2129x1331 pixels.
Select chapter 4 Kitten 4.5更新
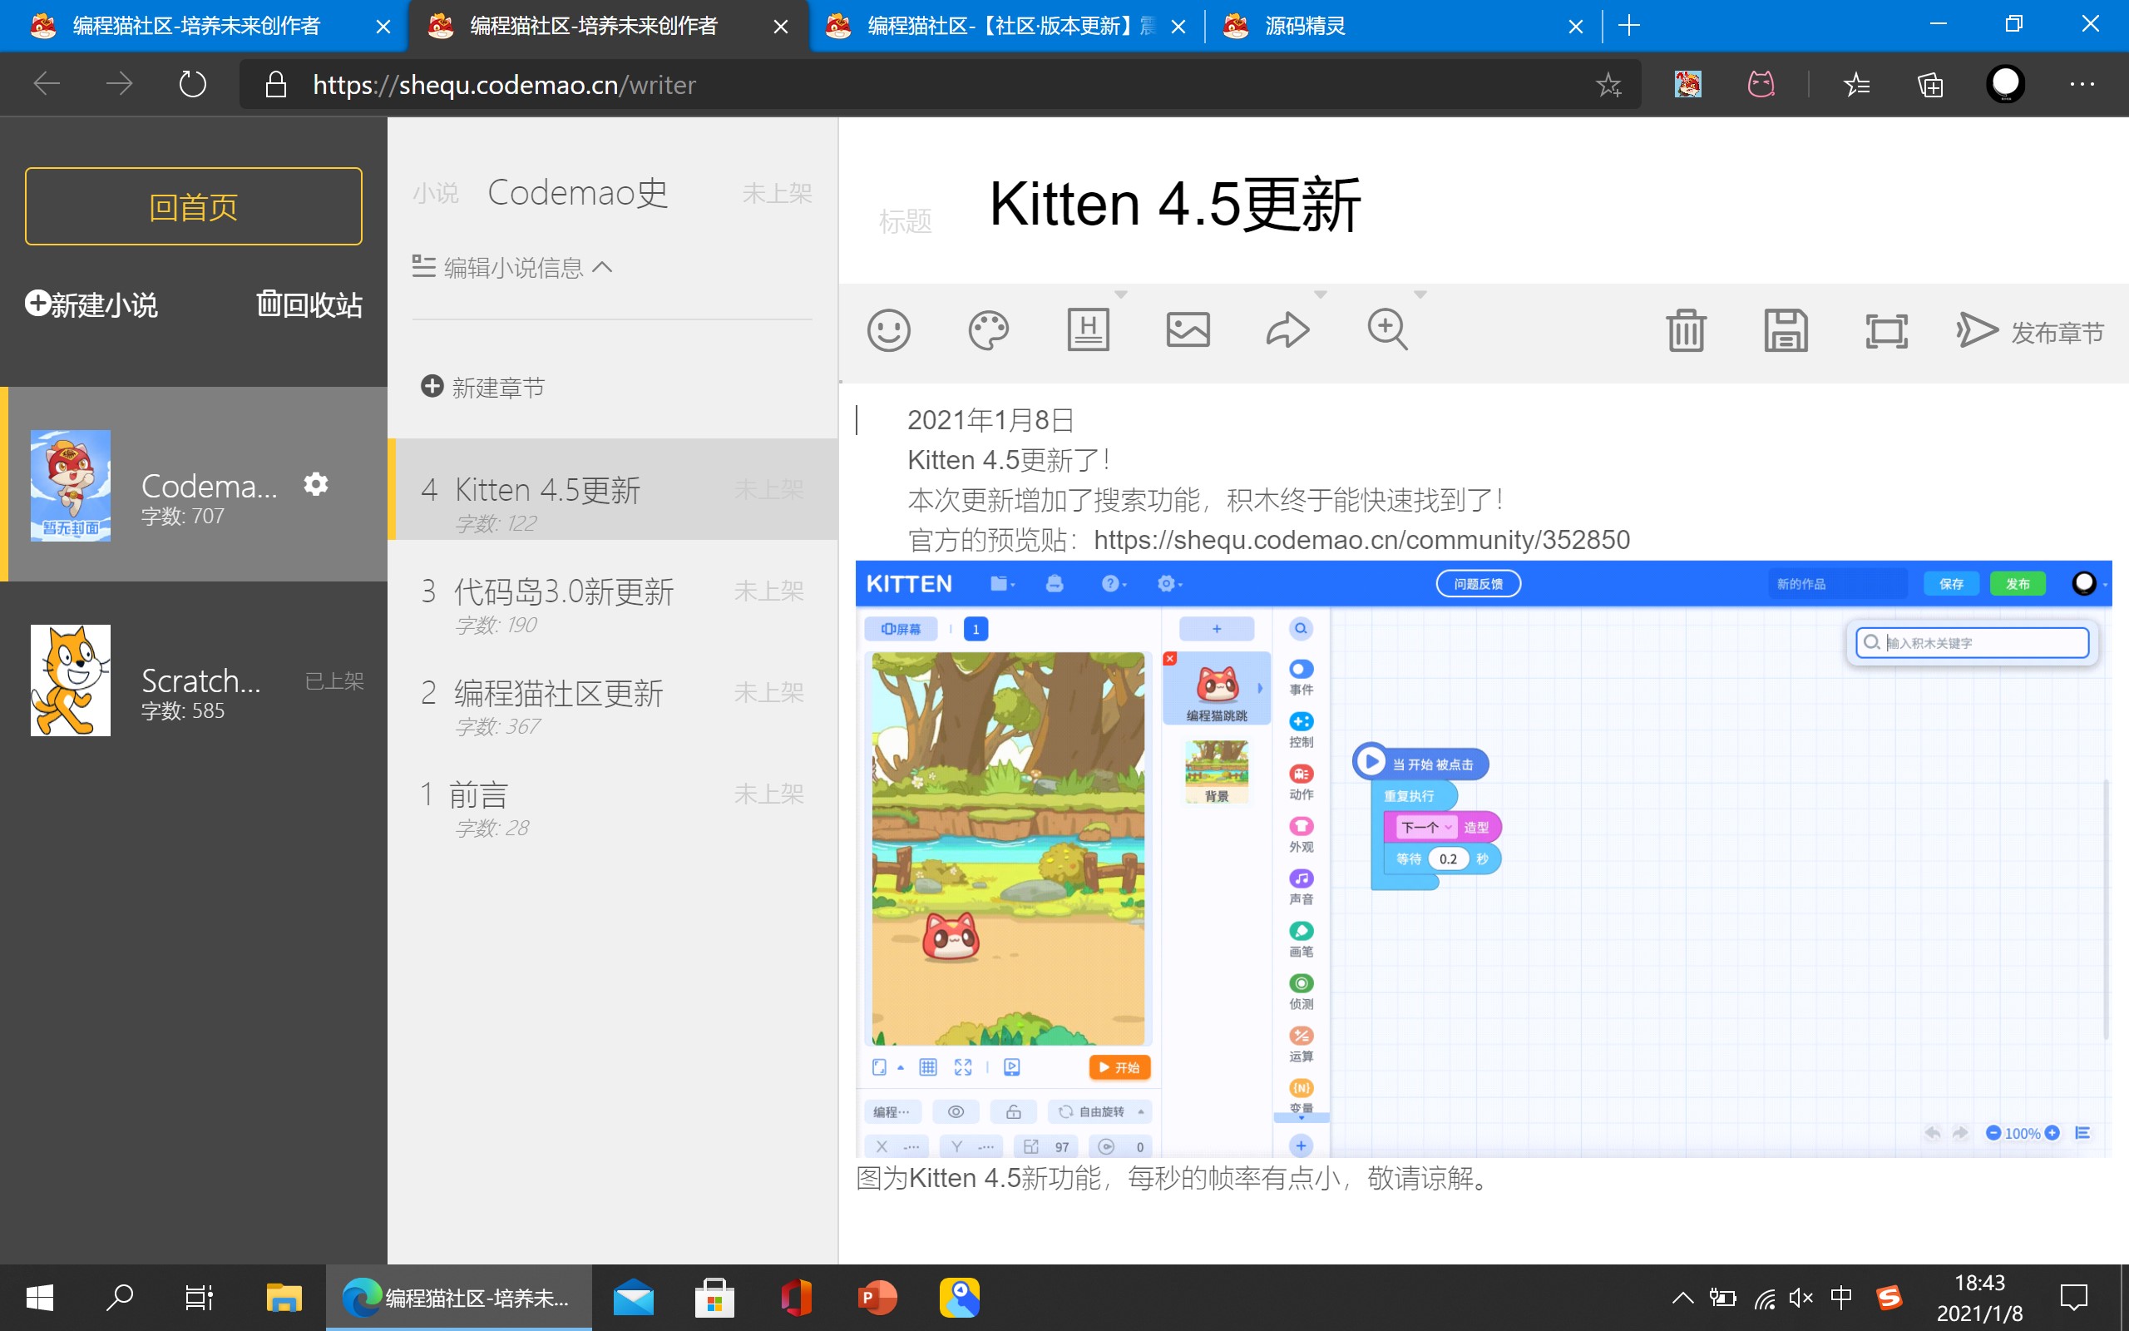tap(613, 489)
